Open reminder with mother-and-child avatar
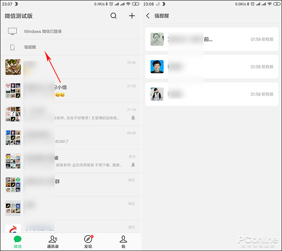The height and width of the screenshot is (251, 282). pyautogui.click(x=212, y=94)
